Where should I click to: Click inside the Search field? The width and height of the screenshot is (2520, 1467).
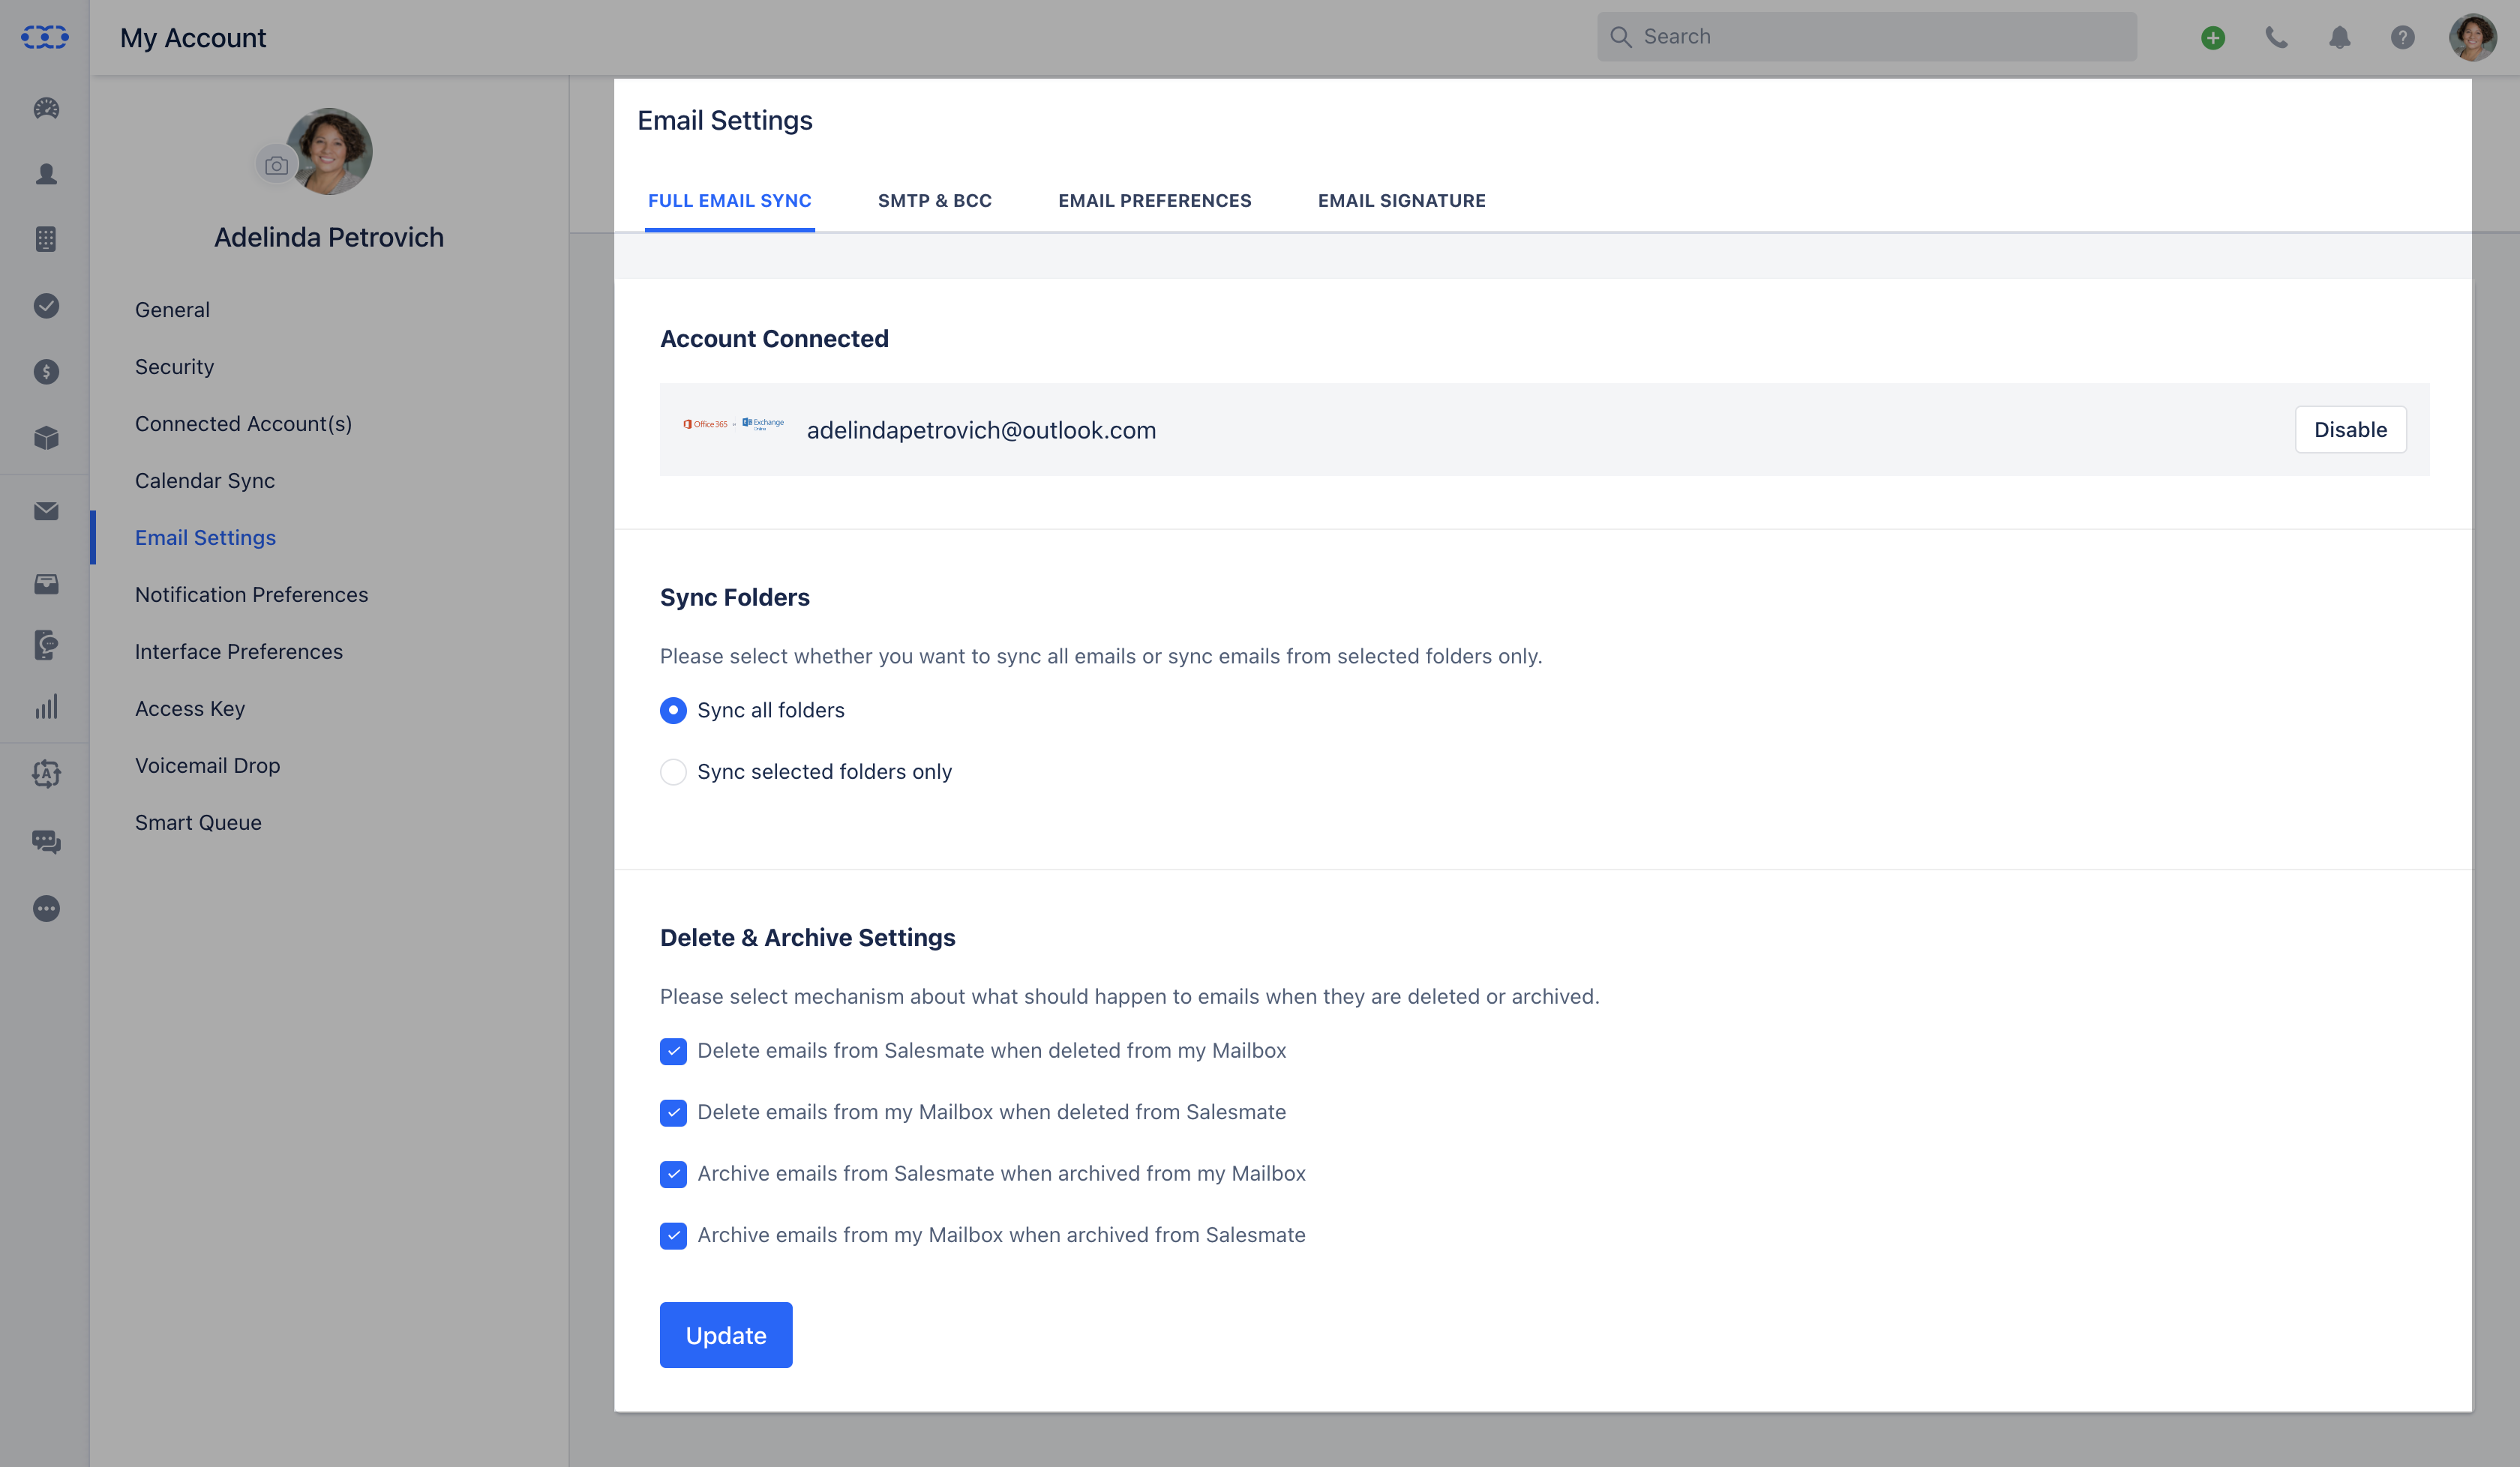[x=1865, y=36]
